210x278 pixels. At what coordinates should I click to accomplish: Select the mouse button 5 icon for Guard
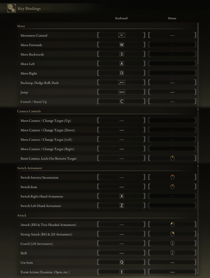(x=172, y=243)
